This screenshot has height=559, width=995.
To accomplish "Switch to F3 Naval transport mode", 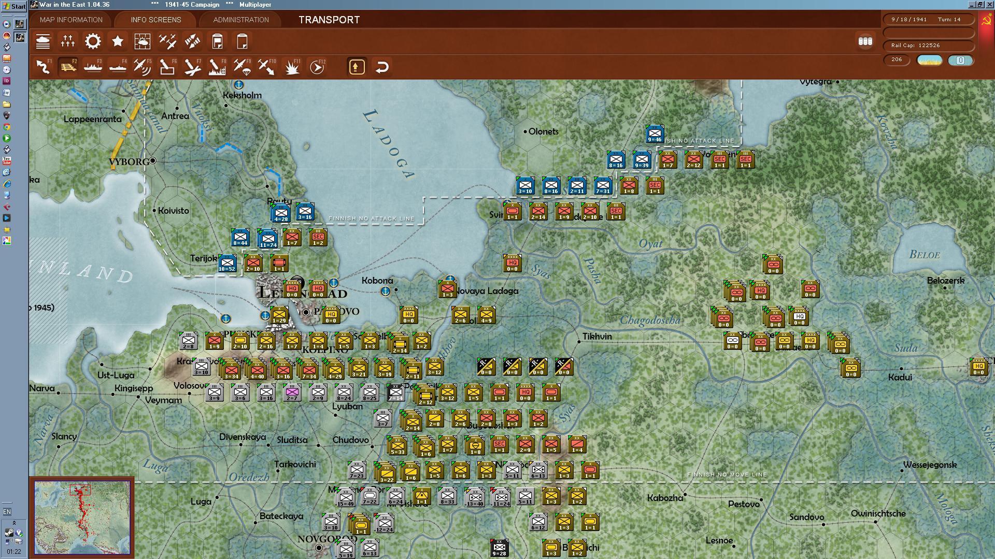I will click(x=93, y=67).
